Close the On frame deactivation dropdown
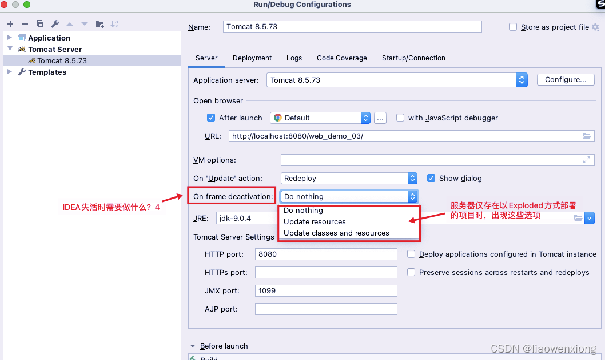 pos(412,196)
